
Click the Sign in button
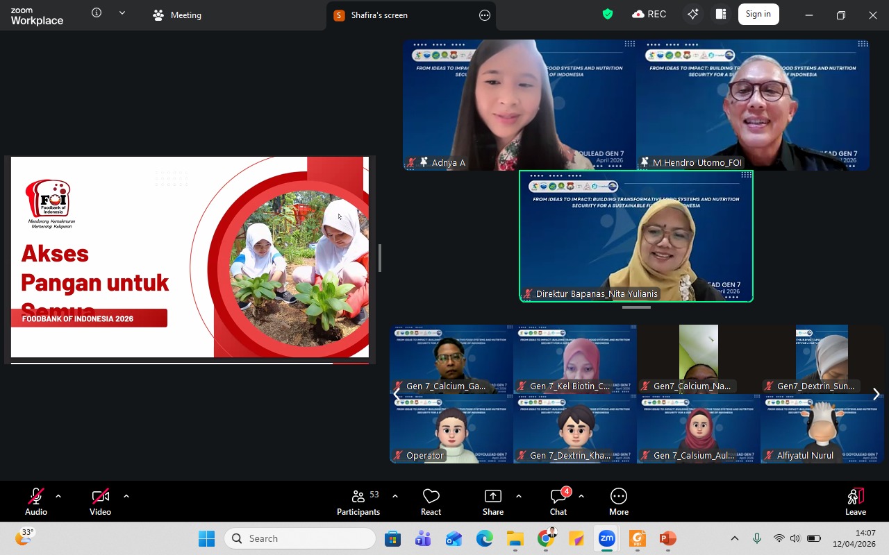tap(758, 15)
